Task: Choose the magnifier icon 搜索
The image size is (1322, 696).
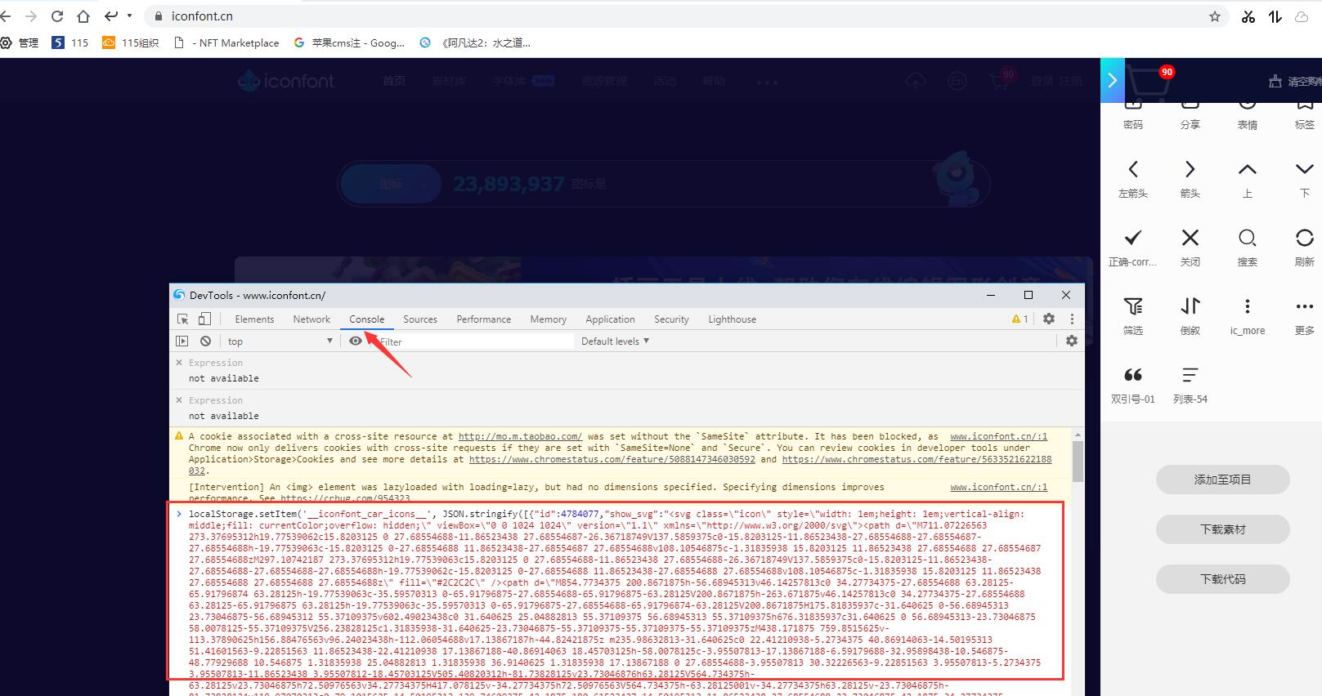Action: click(1248, 238)
